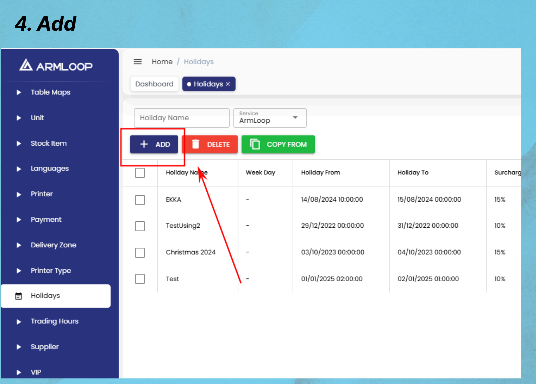Switch to the Dashboard tab
This screenshot has height=384, width=536.
[154, 84]
